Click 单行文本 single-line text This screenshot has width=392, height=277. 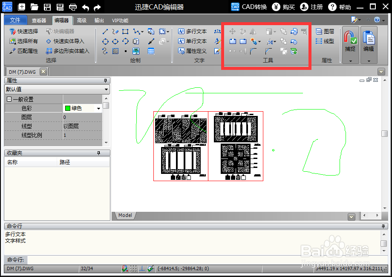click(x=193, y=41)
